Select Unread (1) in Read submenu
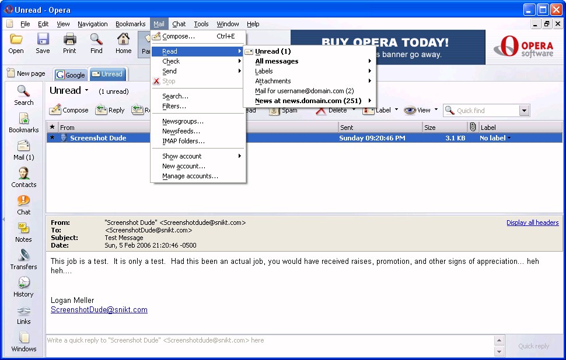 [x=310, y=51]
